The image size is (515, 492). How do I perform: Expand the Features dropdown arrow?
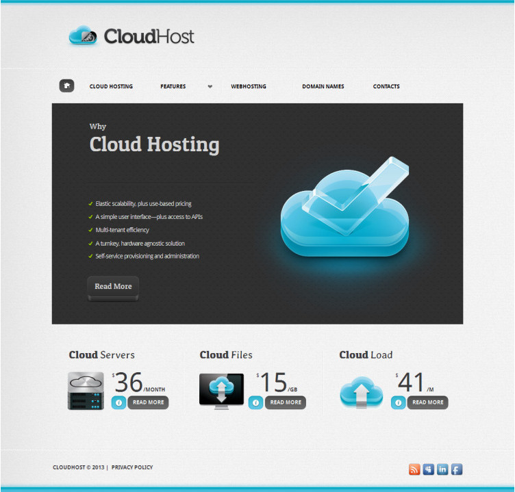point(210,86)
